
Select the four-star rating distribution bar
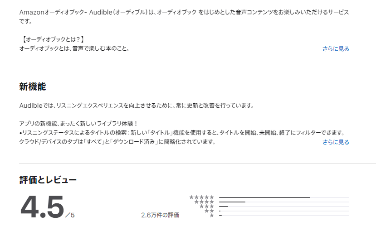tap(284, 202)
